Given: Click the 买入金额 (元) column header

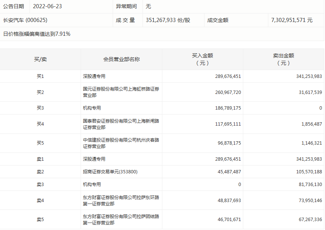Looking at the screenshot, I should coord(202,59).
